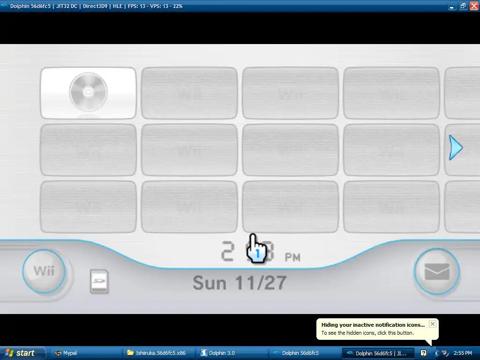480x360 pixels.
Task: Click the round Wii menu button
Action: click(x=44, y=271)
